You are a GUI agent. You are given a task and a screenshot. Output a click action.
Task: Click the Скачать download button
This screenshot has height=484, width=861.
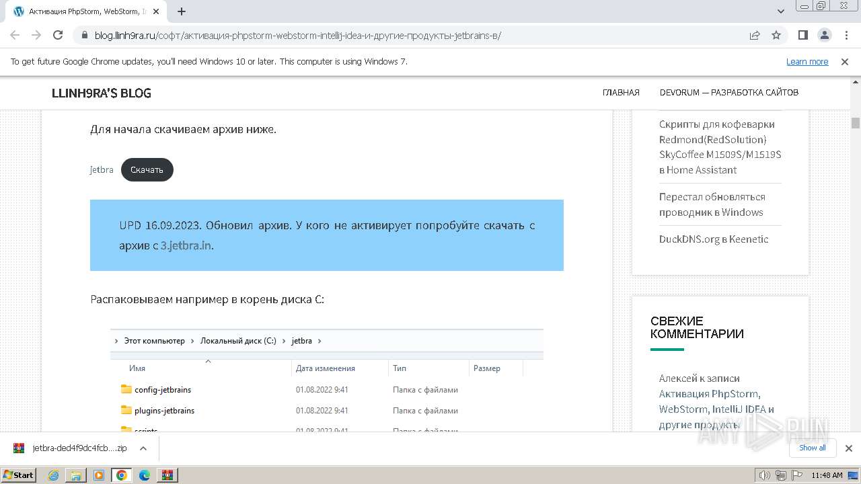pos(147,170)
